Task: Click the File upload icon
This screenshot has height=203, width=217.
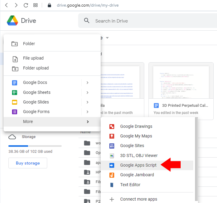Action: pyautogui.click(x=15, y=59)
